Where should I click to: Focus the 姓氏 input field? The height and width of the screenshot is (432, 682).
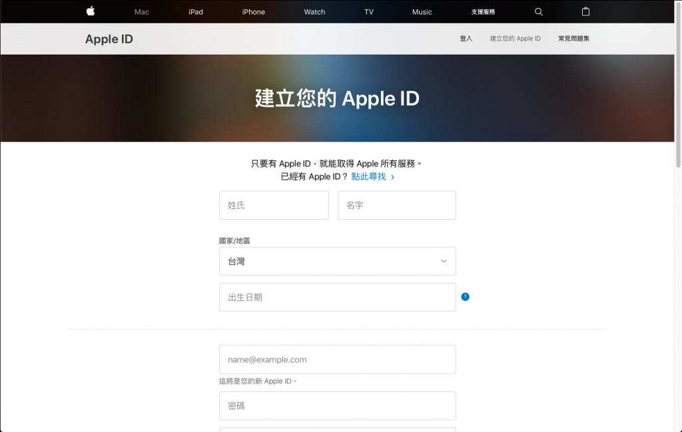[274, 205]
